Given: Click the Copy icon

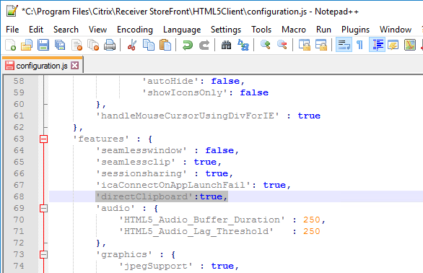Looking at the screenshot, I should pos(149,45).
